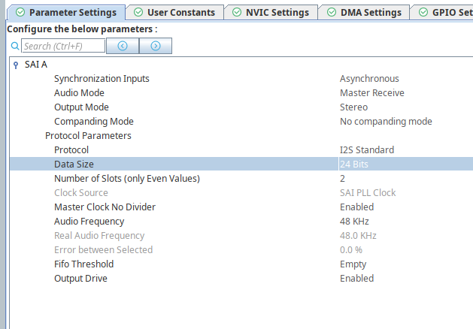Click the previous search result arrow
Image resolution: width=473 pixels, height=329 pixels.
[123, 46]
